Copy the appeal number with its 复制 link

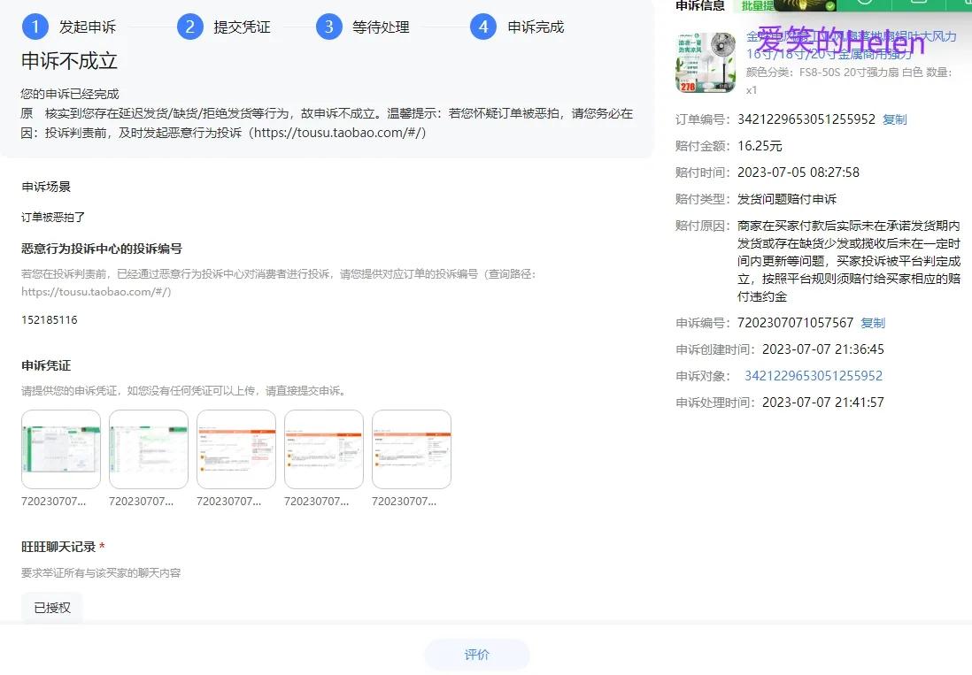(x=873, y=323)
